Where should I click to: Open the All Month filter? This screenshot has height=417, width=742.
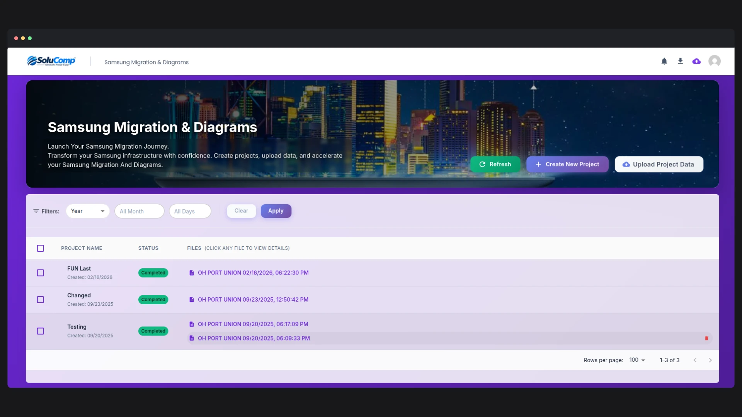140,211
